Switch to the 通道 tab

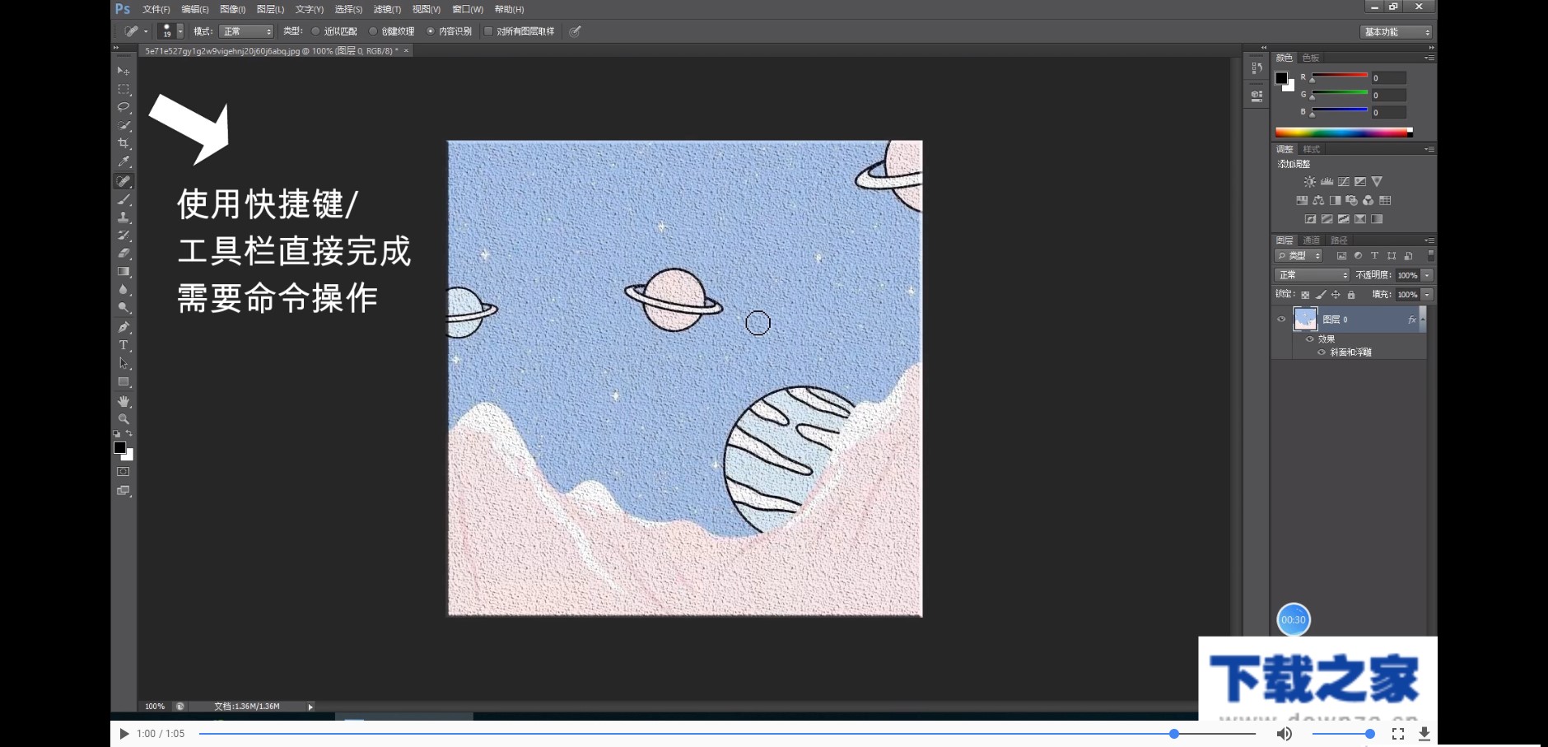click(1311, 240)
